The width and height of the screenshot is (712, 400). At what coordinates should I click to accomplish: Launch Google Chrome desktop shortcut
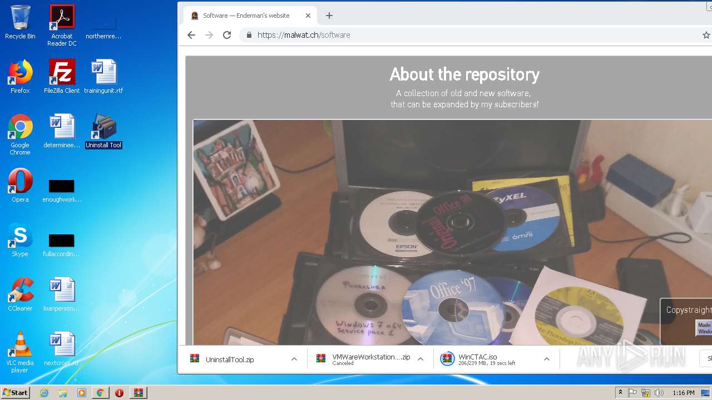tap(20, 134)
